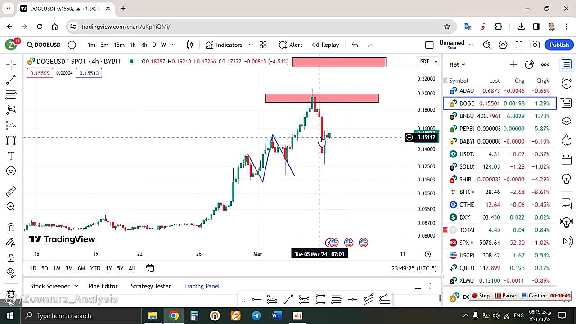576x324 pixels.
Task: Click the sell price 0.15509 button
Action: (40, 73)
